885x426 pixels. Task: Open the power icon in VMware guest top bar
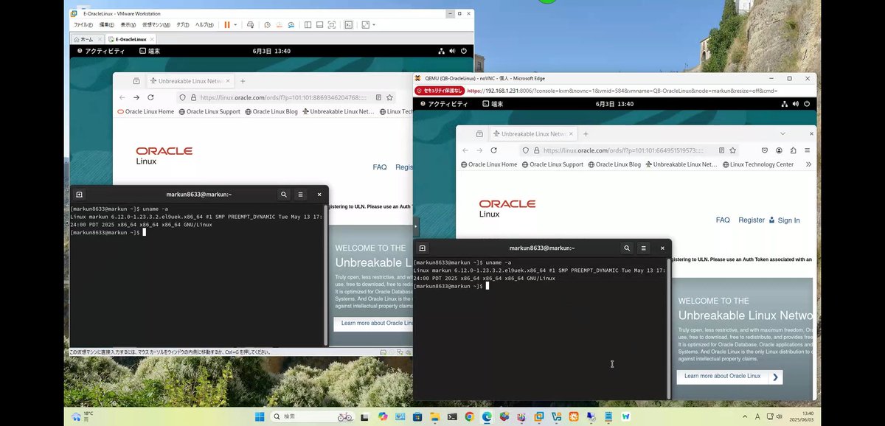464,51
